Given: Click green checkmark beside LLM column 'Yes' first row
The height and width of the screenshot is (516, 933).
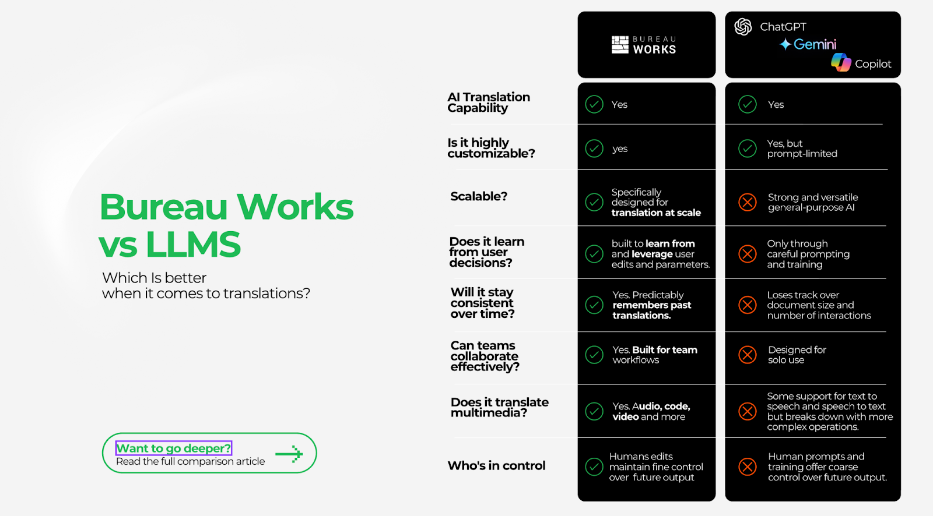Looking at the screenshot, I should [748, 104].
